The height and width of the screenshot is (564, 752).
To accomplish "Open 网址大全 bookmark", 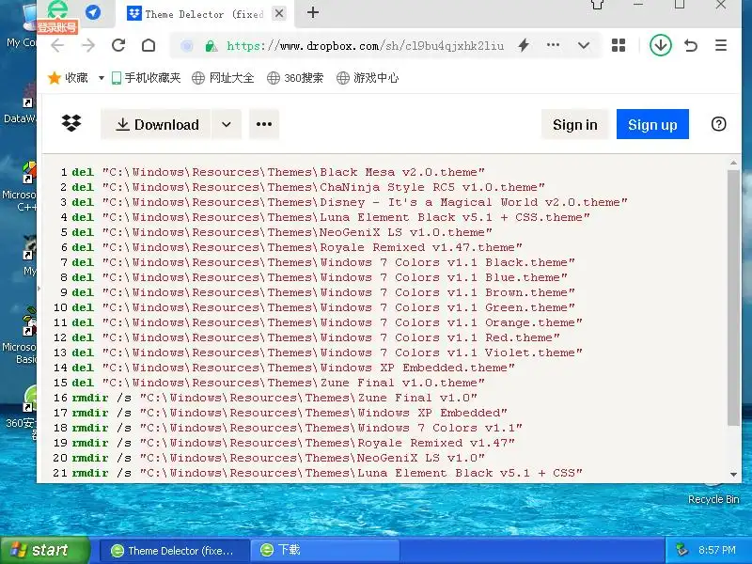I will (223, 78).
